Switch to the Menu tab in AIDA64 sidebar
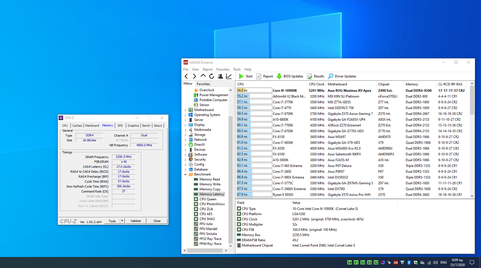481x268 pixels. tap(188, 84)
